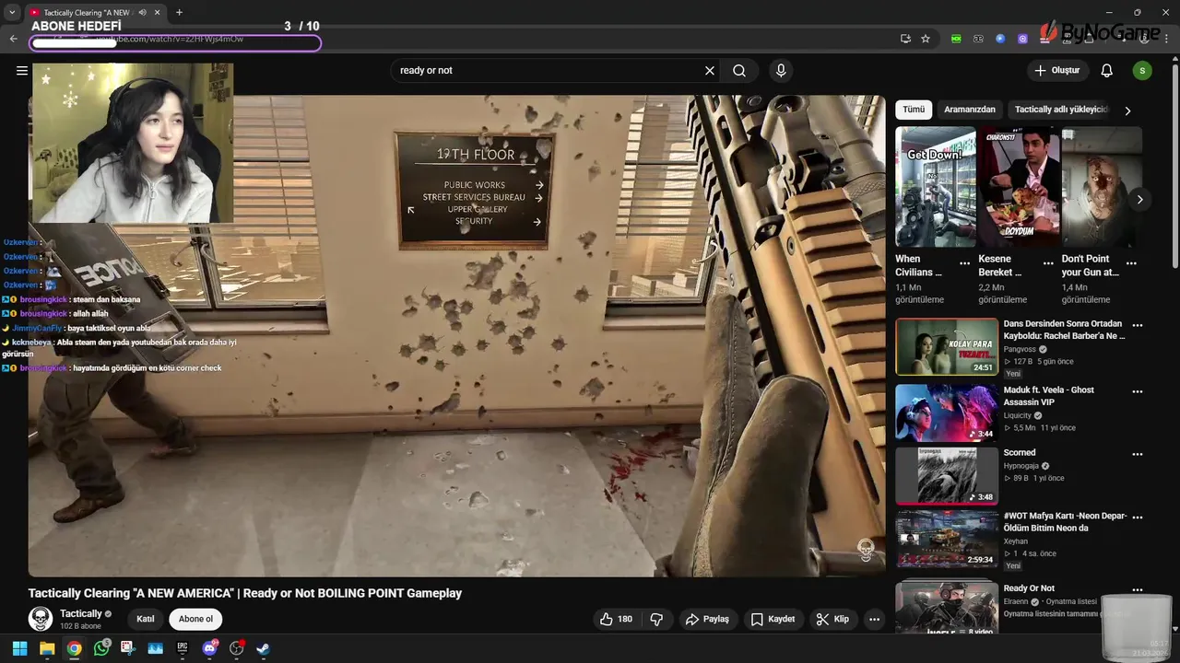Select the Tümü filter chip
Image resolution: width=1180 pixels, height=663 pixels.
(914, 110)
